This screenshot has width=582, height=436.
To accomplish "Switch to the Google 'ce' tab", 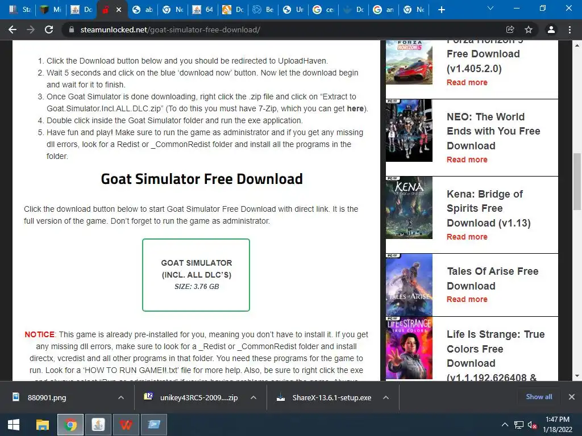I will [323, 10].
